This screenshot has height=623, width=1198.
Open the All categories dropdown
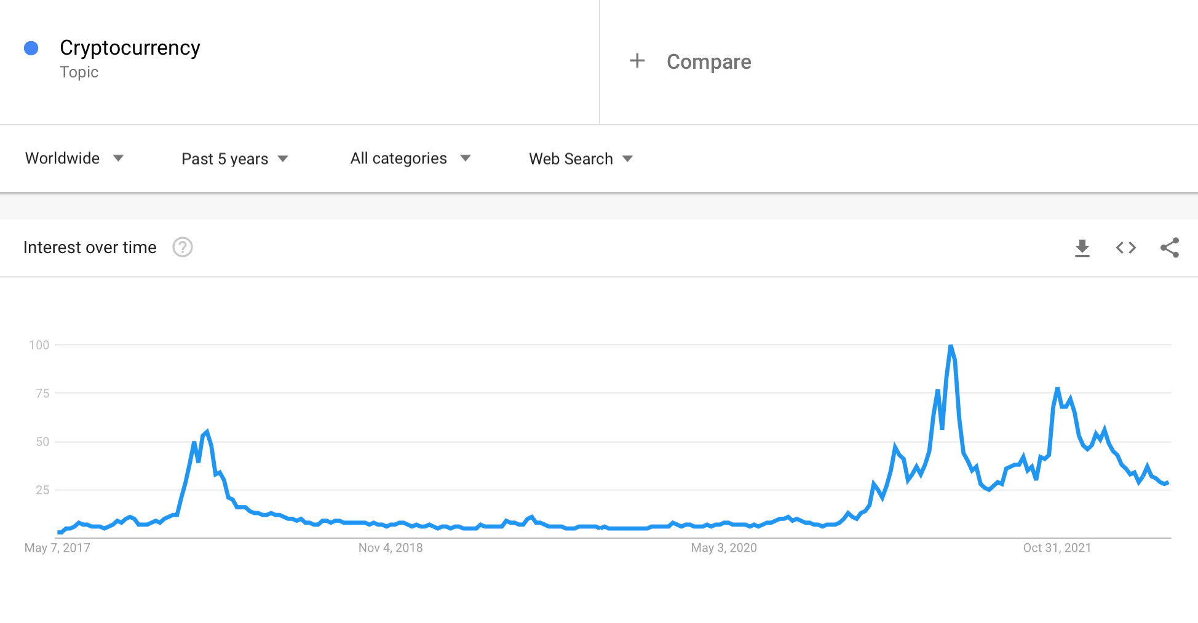pos(410,159)
